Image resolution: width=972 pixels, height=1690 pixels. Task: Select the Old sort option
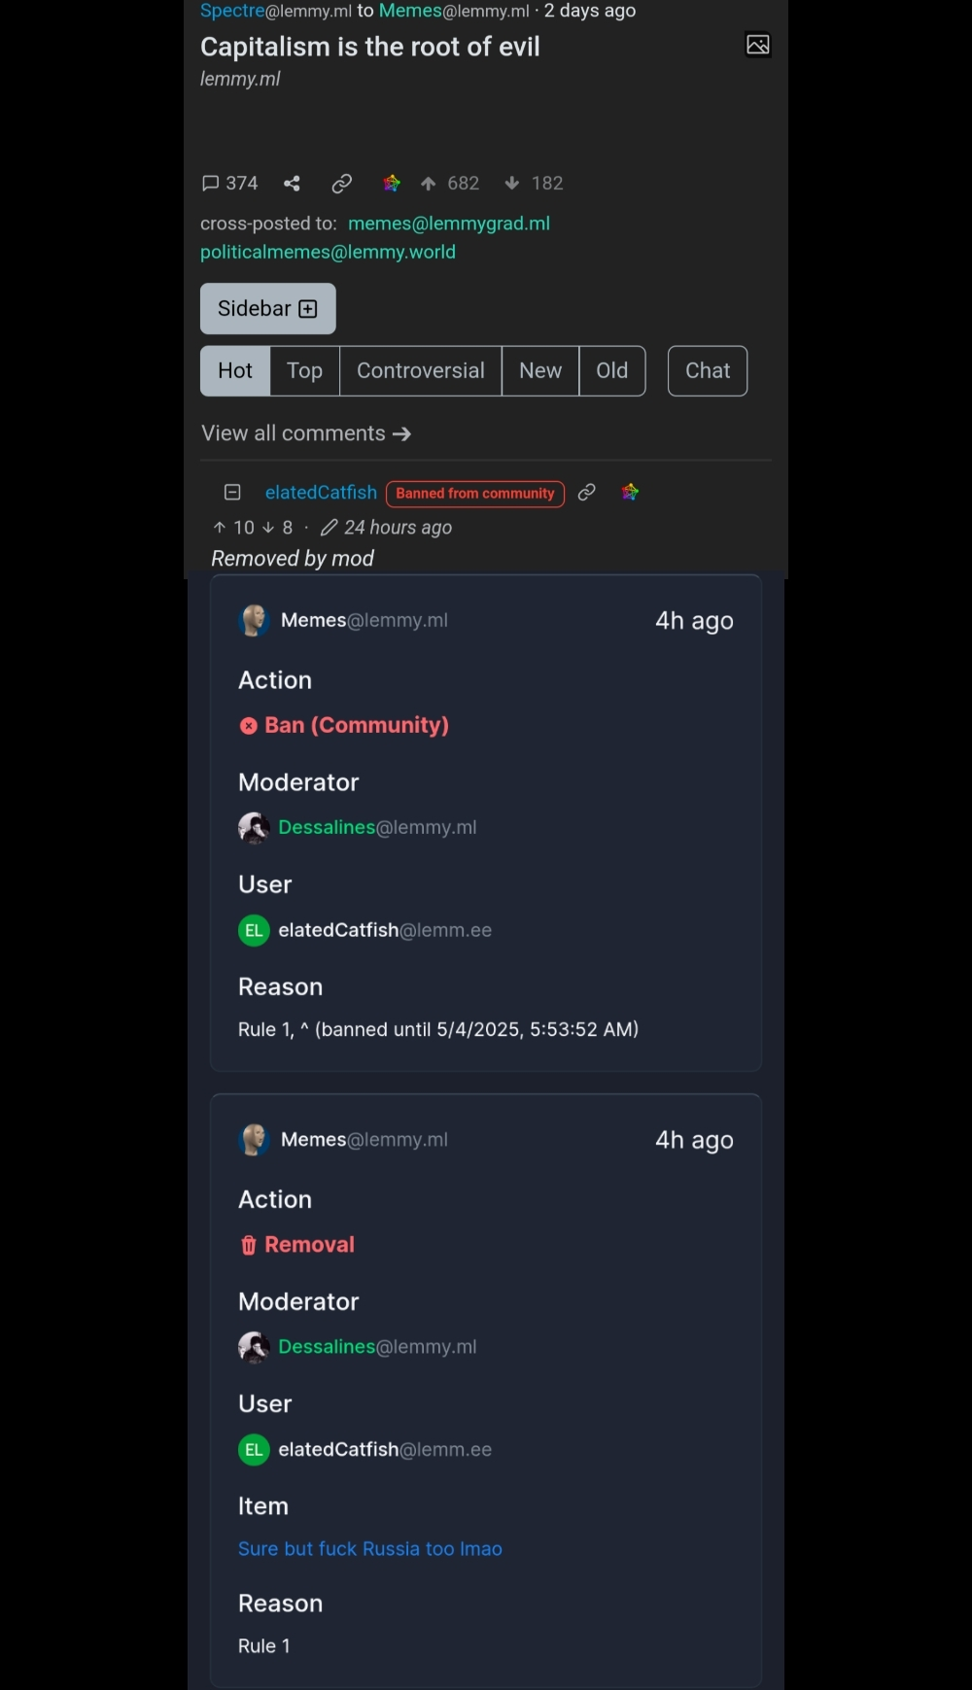coord(612,370)
